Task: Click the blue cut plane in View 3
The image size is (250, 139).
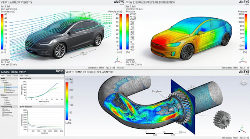Action: click(x=183, y=107)
